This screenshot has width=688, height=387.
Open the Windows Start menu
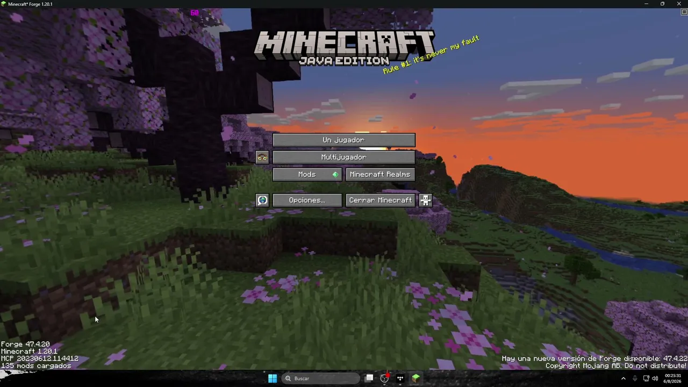[273, 378]
